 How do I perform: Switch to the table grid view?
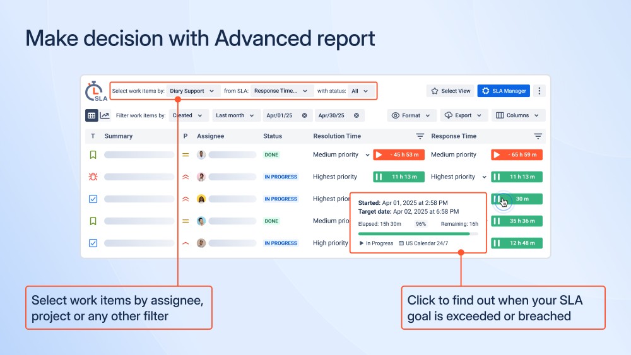tap(91, 115)
